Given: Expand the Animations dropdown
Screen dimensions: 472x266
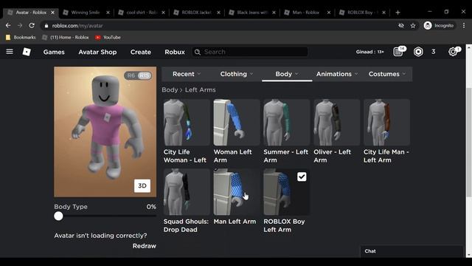Looking at the screenshot, I should 337,74.
